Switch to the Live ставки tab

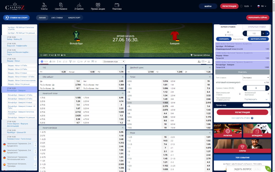click(x=57, y=18)
